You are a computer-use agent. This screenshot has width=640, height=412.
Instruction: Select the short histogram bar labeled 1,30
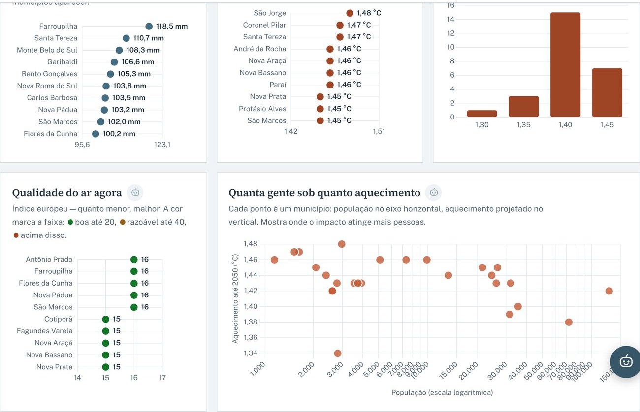pos(482,114)
